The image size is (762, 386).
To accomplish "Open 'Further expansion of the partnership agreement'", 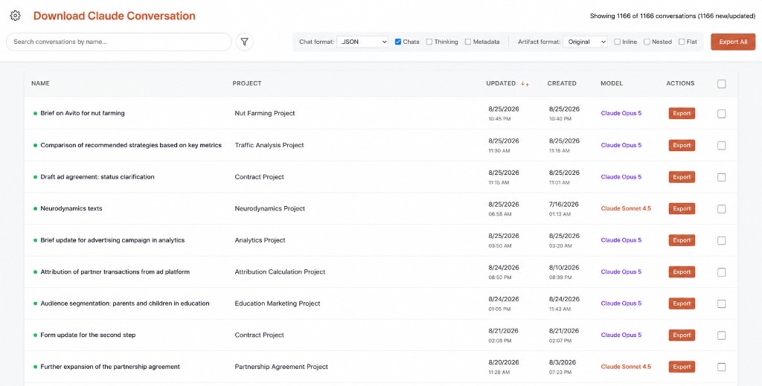I will [x=110, y=367].
